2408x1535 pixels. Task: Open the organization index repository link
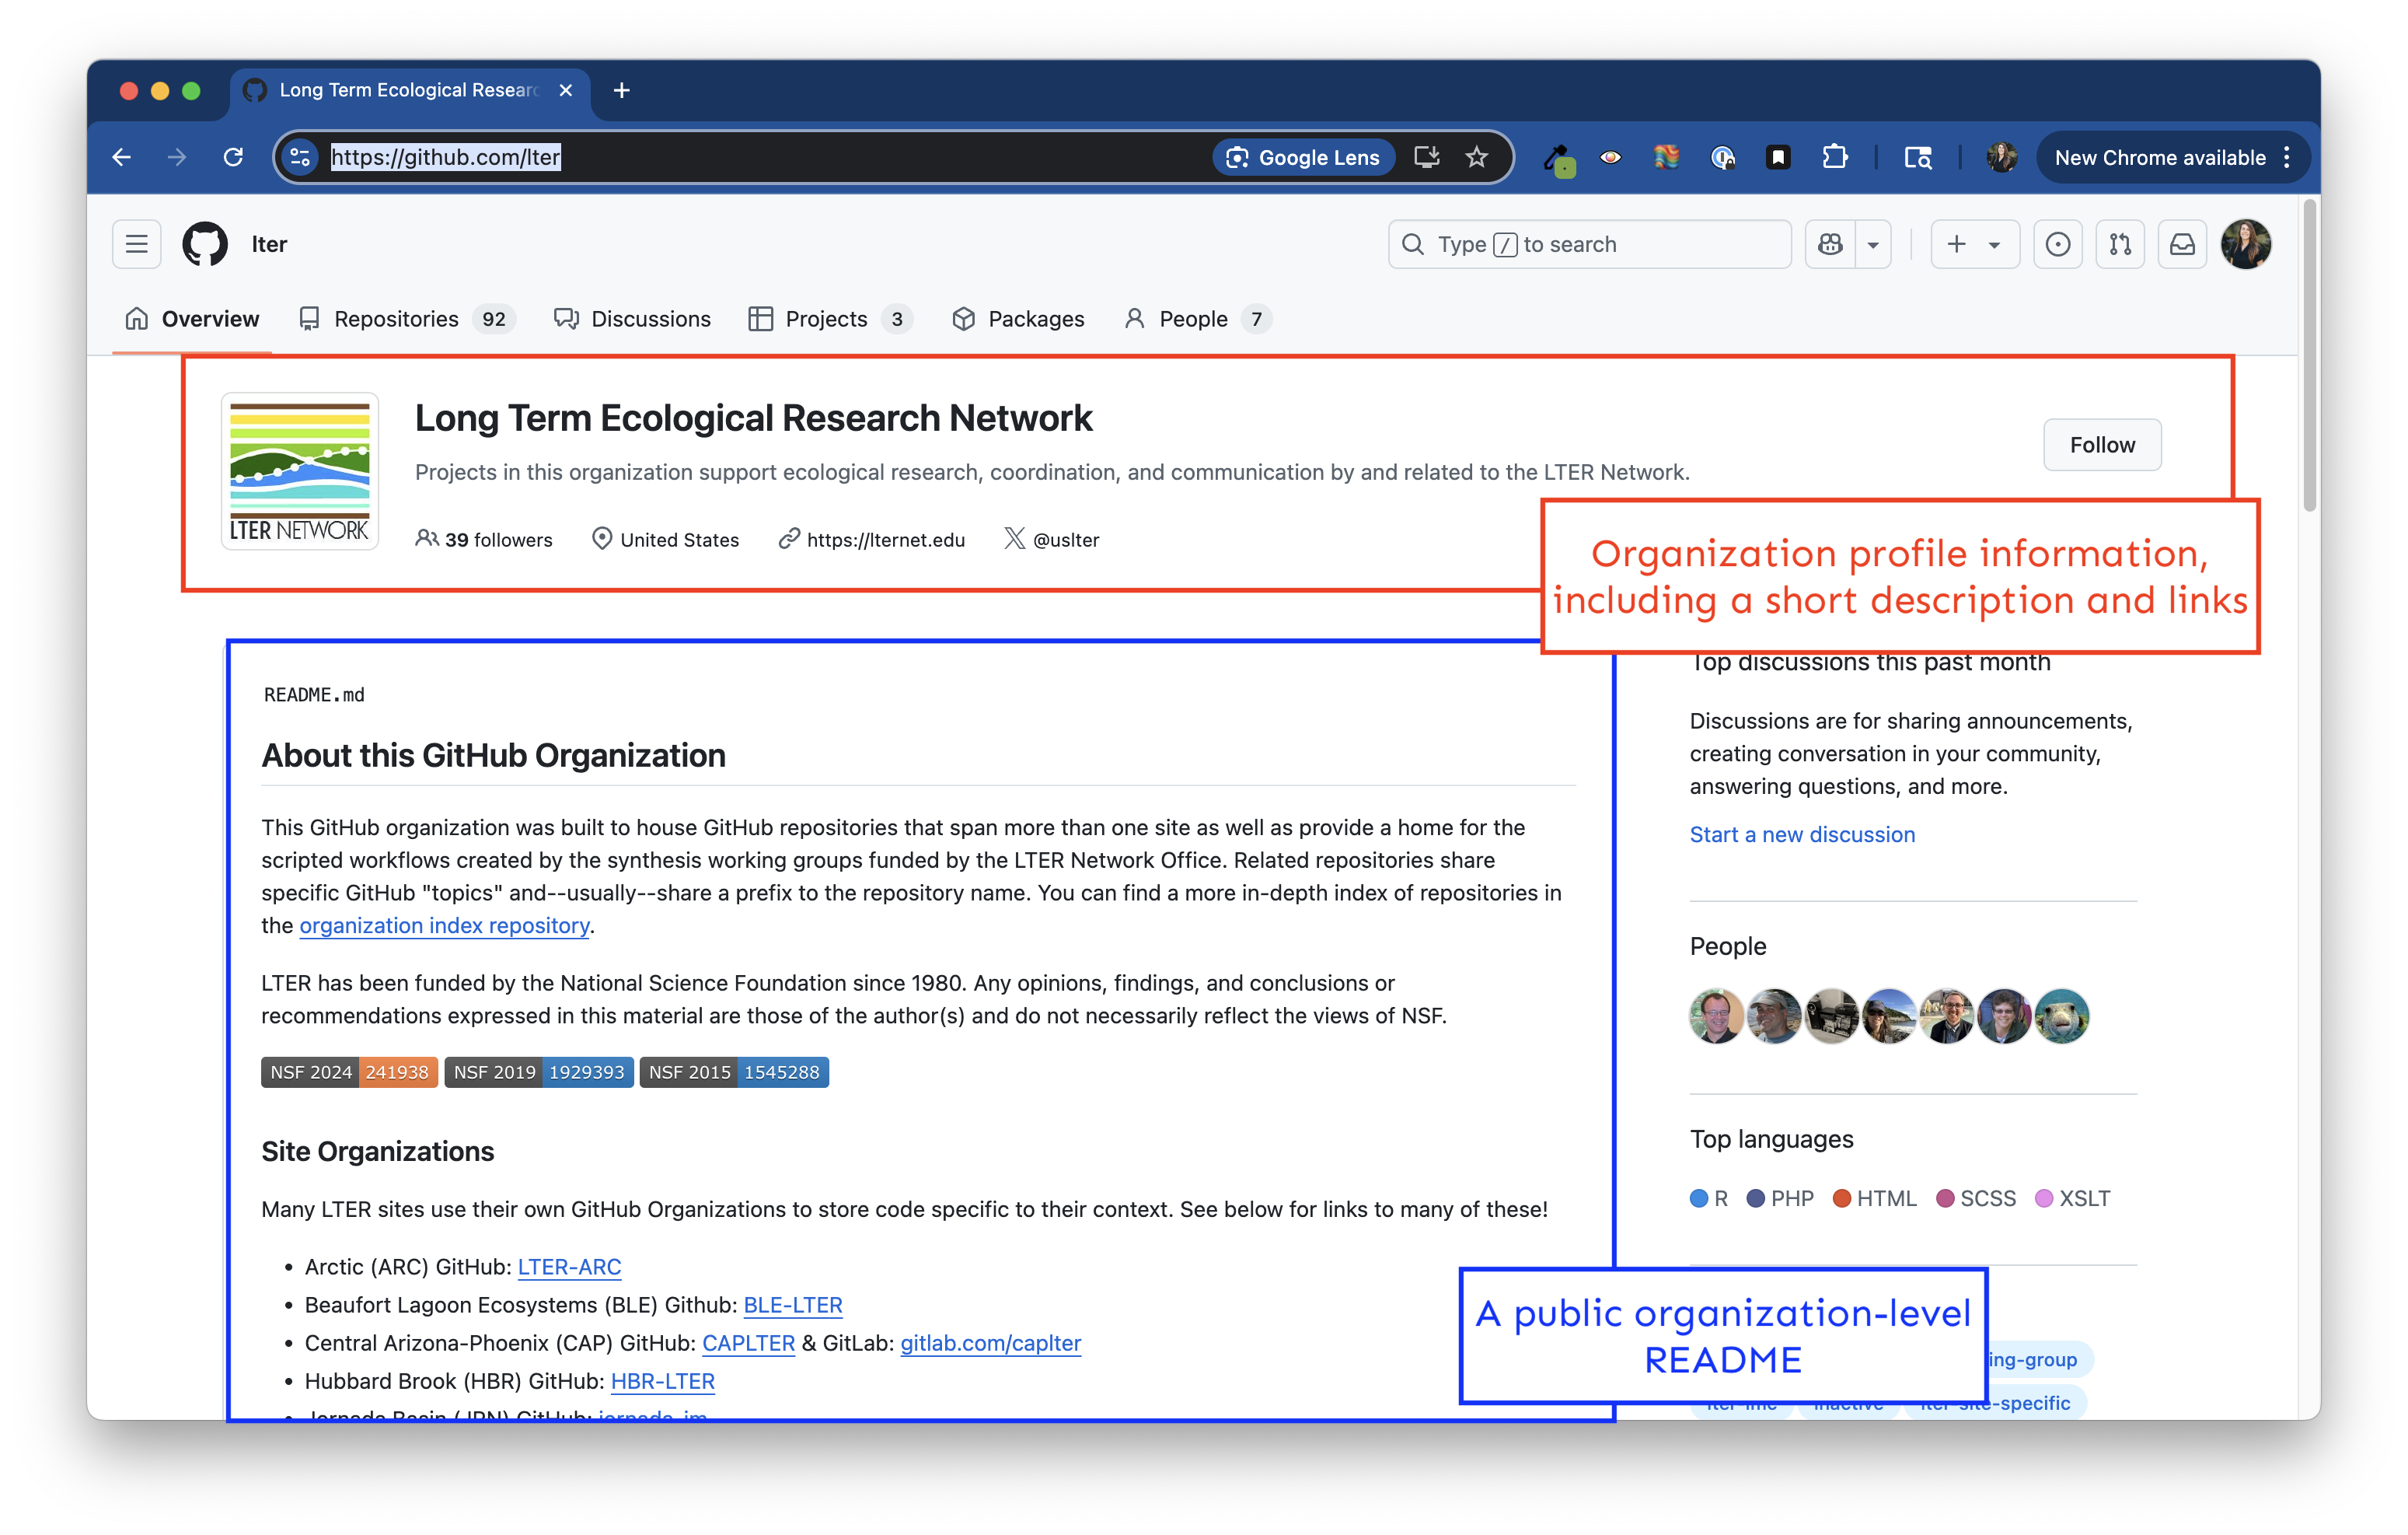click(x=444, y=925)
